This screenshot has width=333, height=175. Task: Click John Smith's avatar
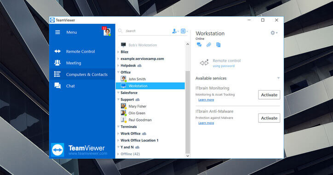pos(123,79)
